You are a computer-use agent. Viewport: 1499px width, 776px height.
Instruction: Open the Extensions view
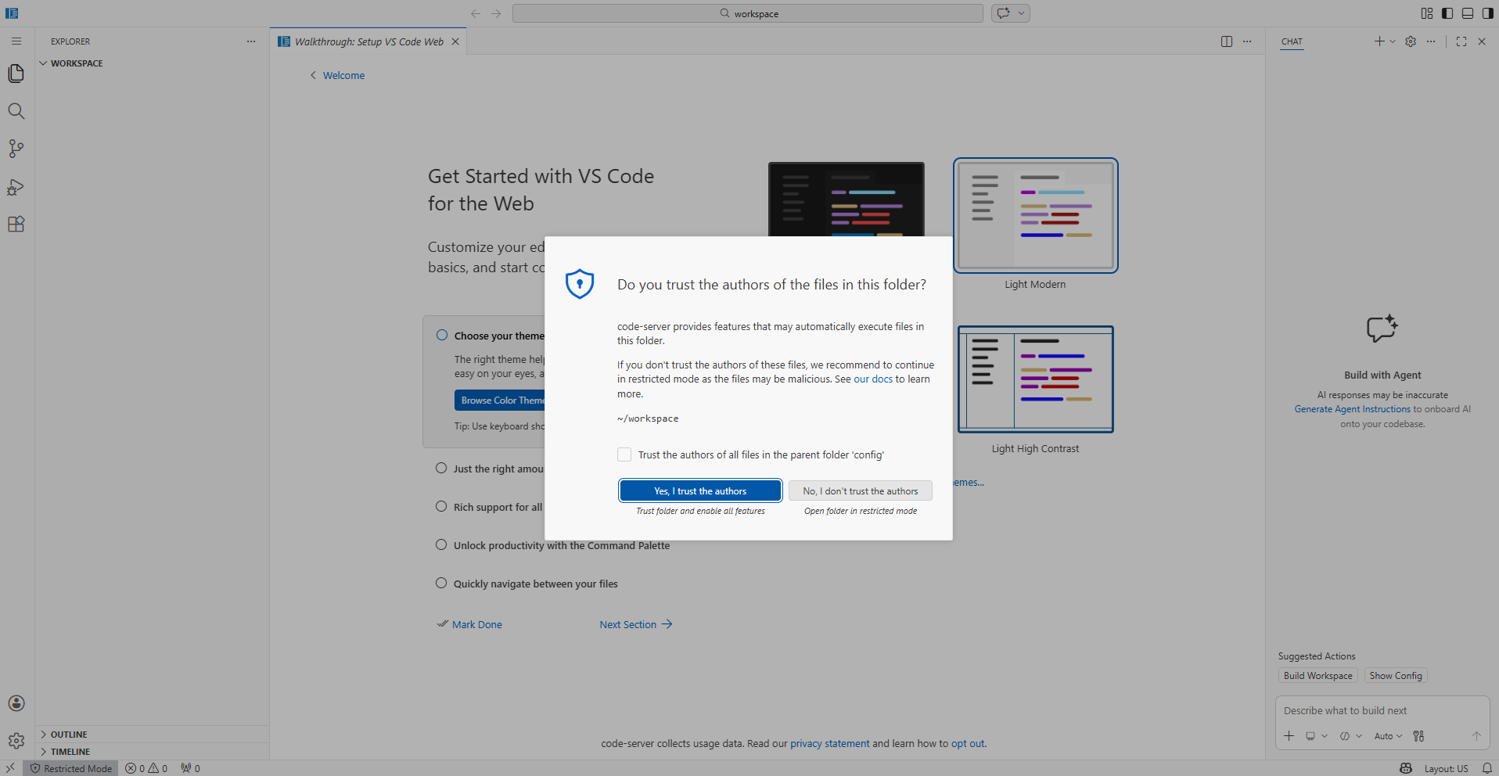pyautogui.click(x=16, y=225)
